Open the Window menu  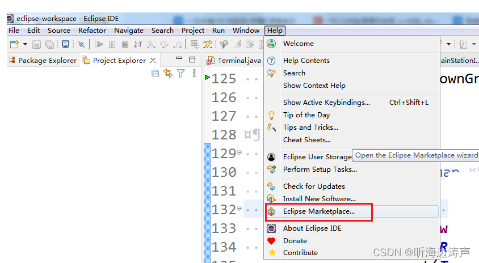246,31
